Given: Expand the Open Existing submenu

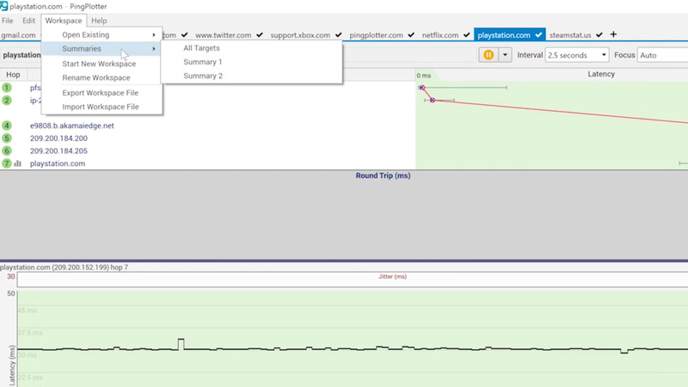Looking at the screenshot, I should (x=85, y=34).
